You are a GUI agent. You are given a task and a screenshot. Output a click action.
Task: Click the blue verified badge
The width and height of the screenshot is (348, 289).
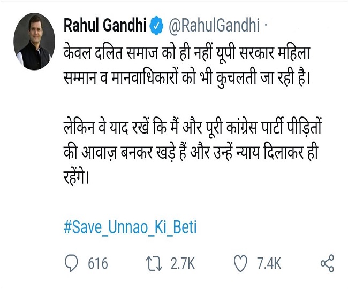click(157, 25)
